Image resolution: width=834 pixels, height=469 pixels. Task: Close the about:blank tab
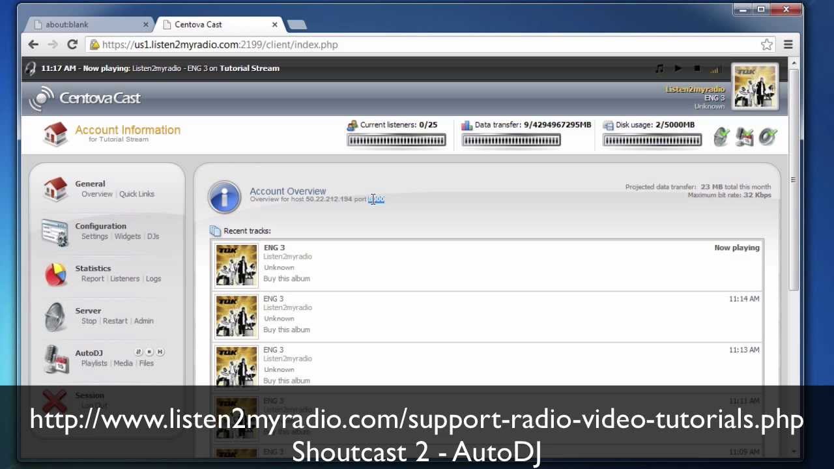pos(145,25)
